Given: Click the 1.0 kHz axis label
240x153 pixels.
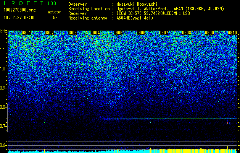Looking at the screenshot, I should coord(3,69).
